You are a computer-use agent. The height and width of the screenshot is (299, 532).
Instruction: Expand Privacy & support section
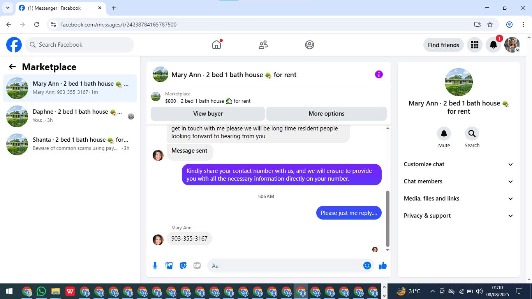459,216
